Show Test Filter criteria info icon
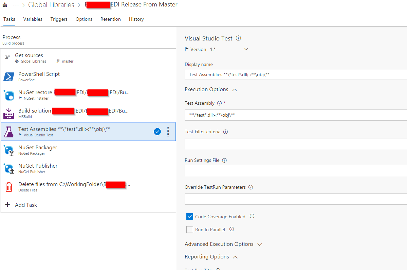Screen dimensions: 407x270 click(x=225, y=132)
